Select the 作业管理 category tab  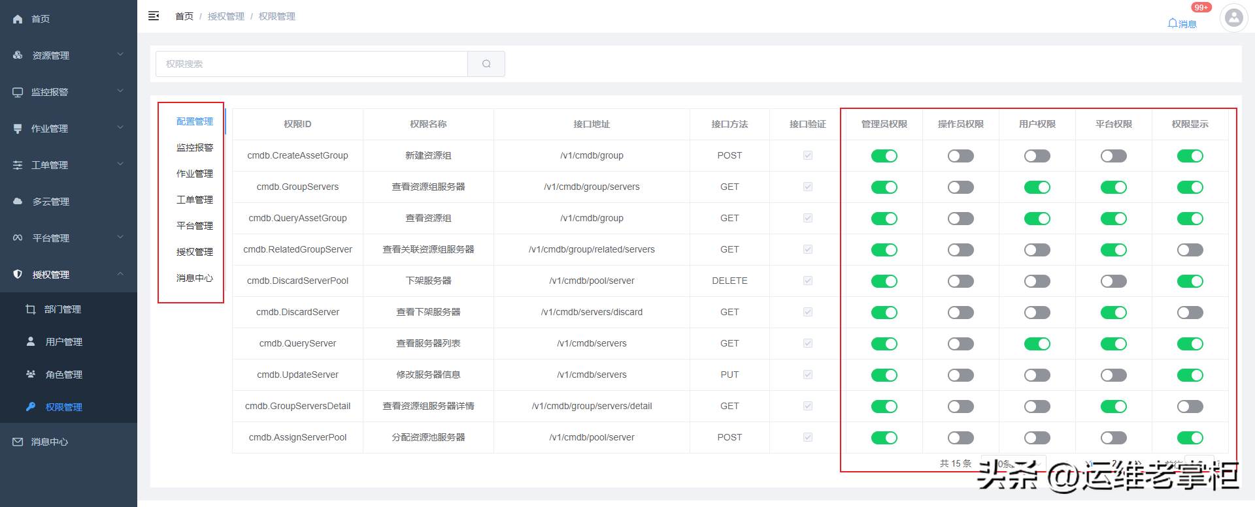[x=195, y=174]
